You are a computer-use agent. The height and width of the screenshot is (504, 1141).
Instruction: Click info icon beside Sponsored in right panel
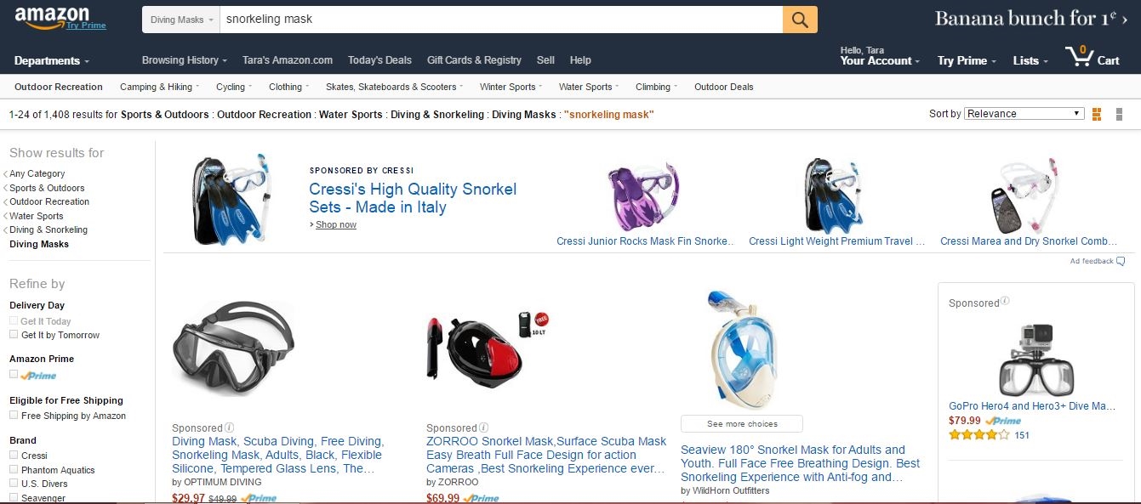(1005, 302)
